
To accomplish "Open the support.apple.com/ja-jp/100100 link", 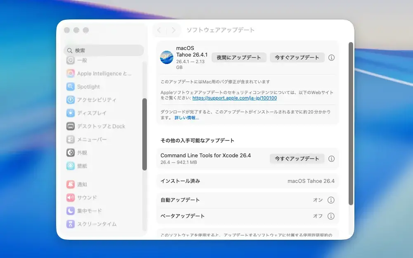I will pyautogui.click(x=234, y=98).
